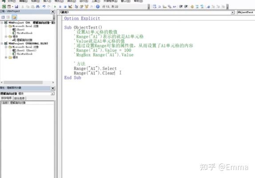This screenshot has height=178, width=255.
Task: Switch to the 按分类序 tab
Action: pyautogui.click(x=20, y=98)
